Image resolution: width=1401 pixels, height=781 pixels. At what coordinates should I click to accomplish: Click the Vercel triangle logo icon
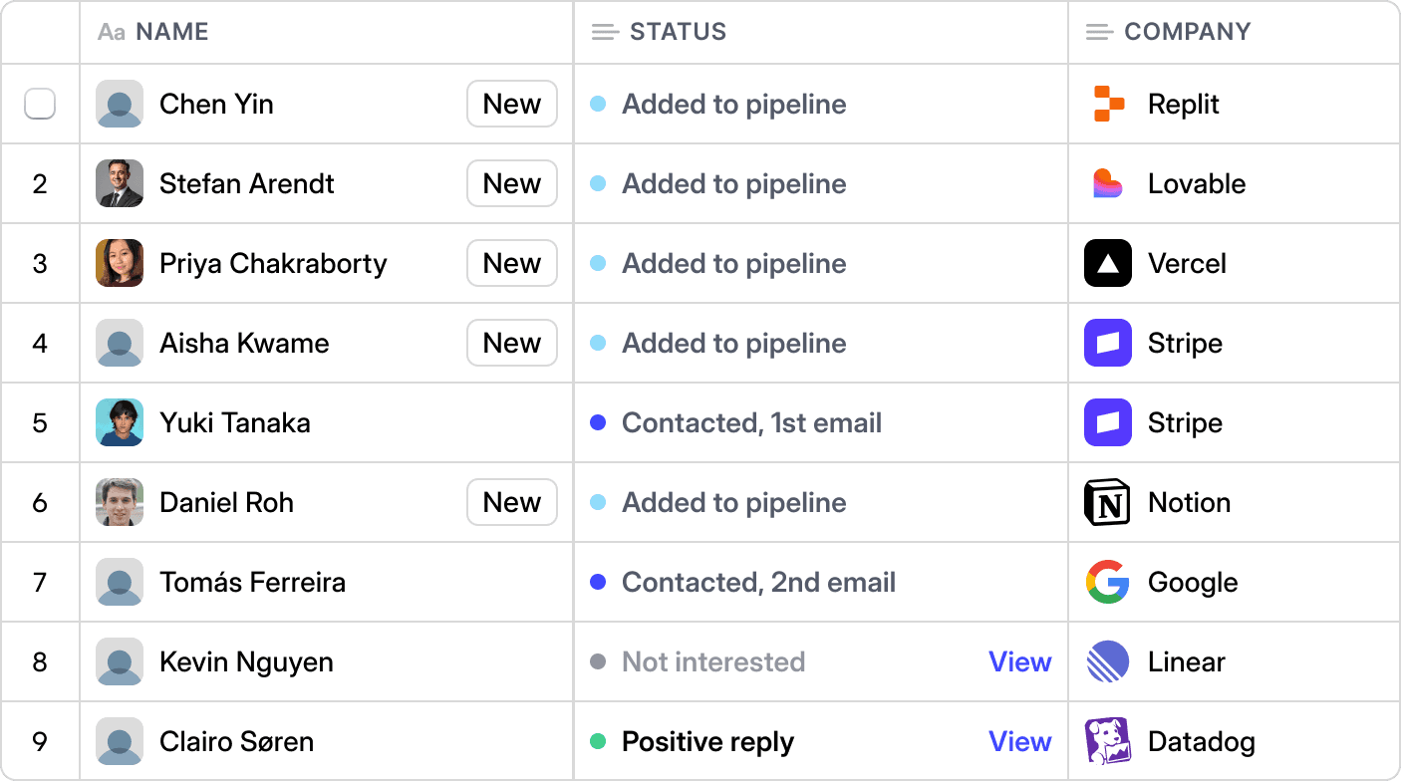tap(1108, 263)
